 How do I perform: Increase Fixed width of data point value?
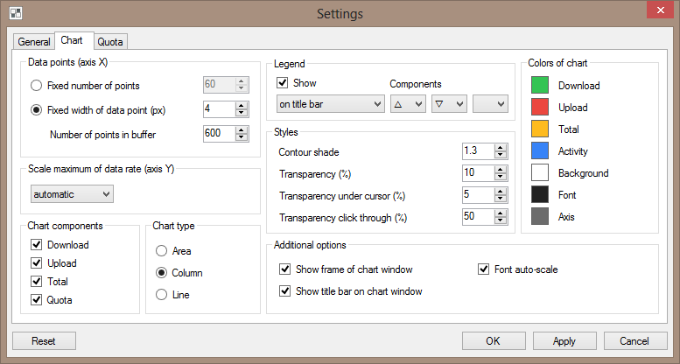click(x=241, y=105)
